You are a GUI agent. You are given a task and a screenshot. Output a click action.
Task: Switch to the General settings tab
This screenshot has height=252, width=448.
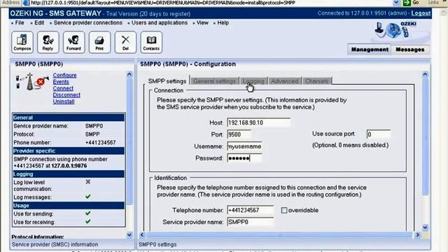tap(214, 81)
